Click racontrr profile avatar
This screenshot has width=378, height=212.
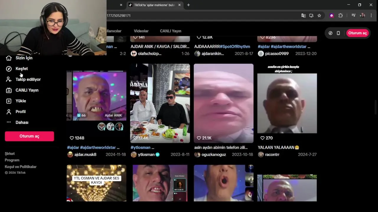(261, 155)
